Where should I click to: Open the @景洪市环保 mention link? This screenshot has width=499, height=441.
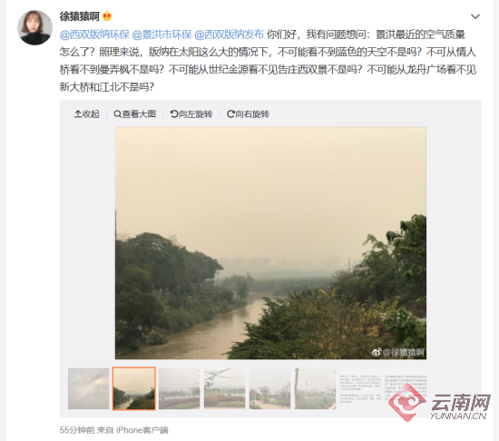pos(161,34)
